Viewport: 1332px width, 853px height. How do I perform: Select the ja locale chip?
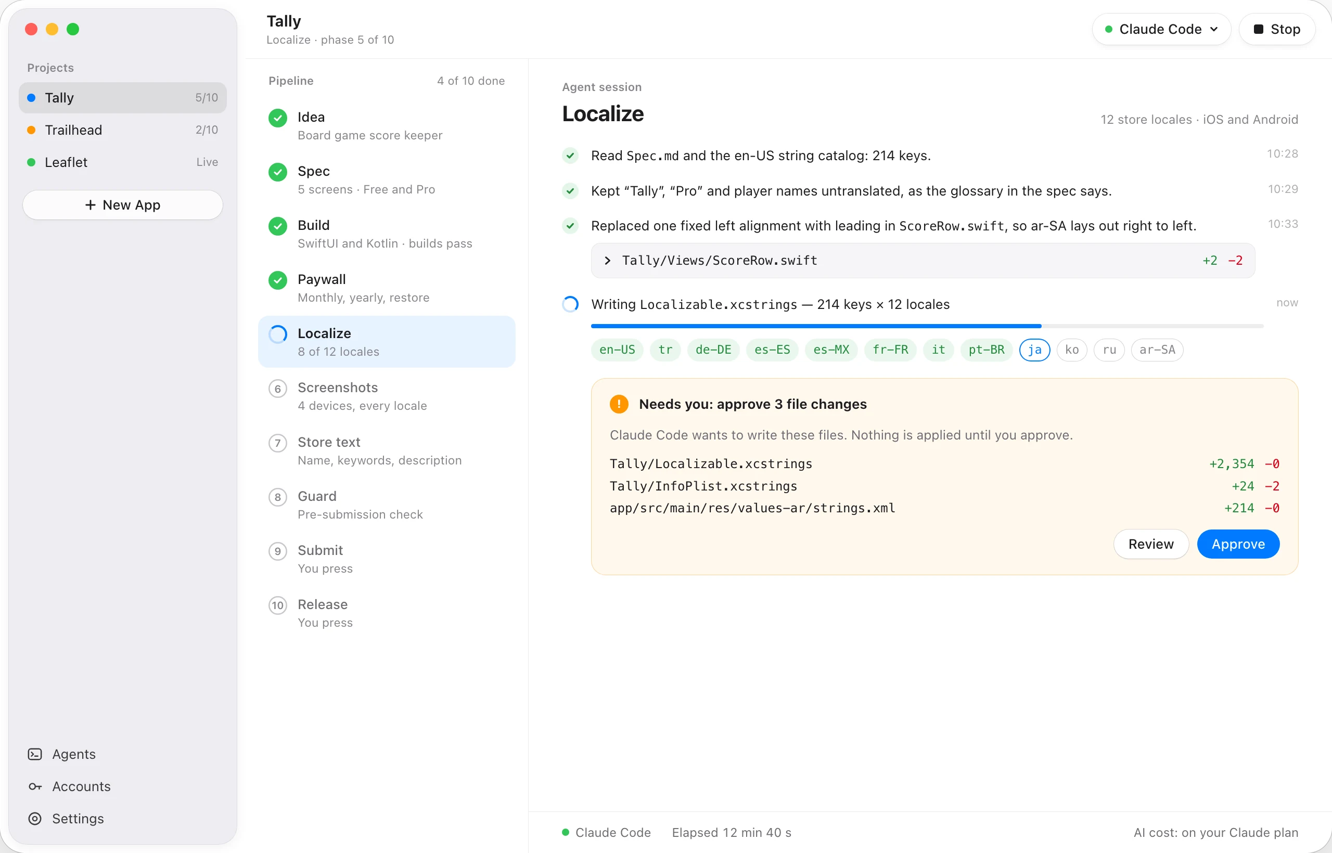point(1034,350)
